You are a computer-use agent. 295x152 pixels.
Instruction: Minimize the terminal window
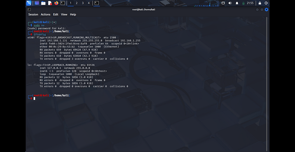(257, 9)
